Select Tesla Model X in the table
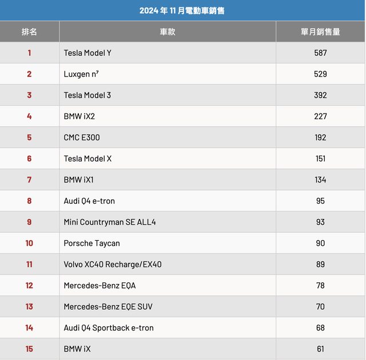The width and height of the screenshot is (366, 360). pos(87,159)
